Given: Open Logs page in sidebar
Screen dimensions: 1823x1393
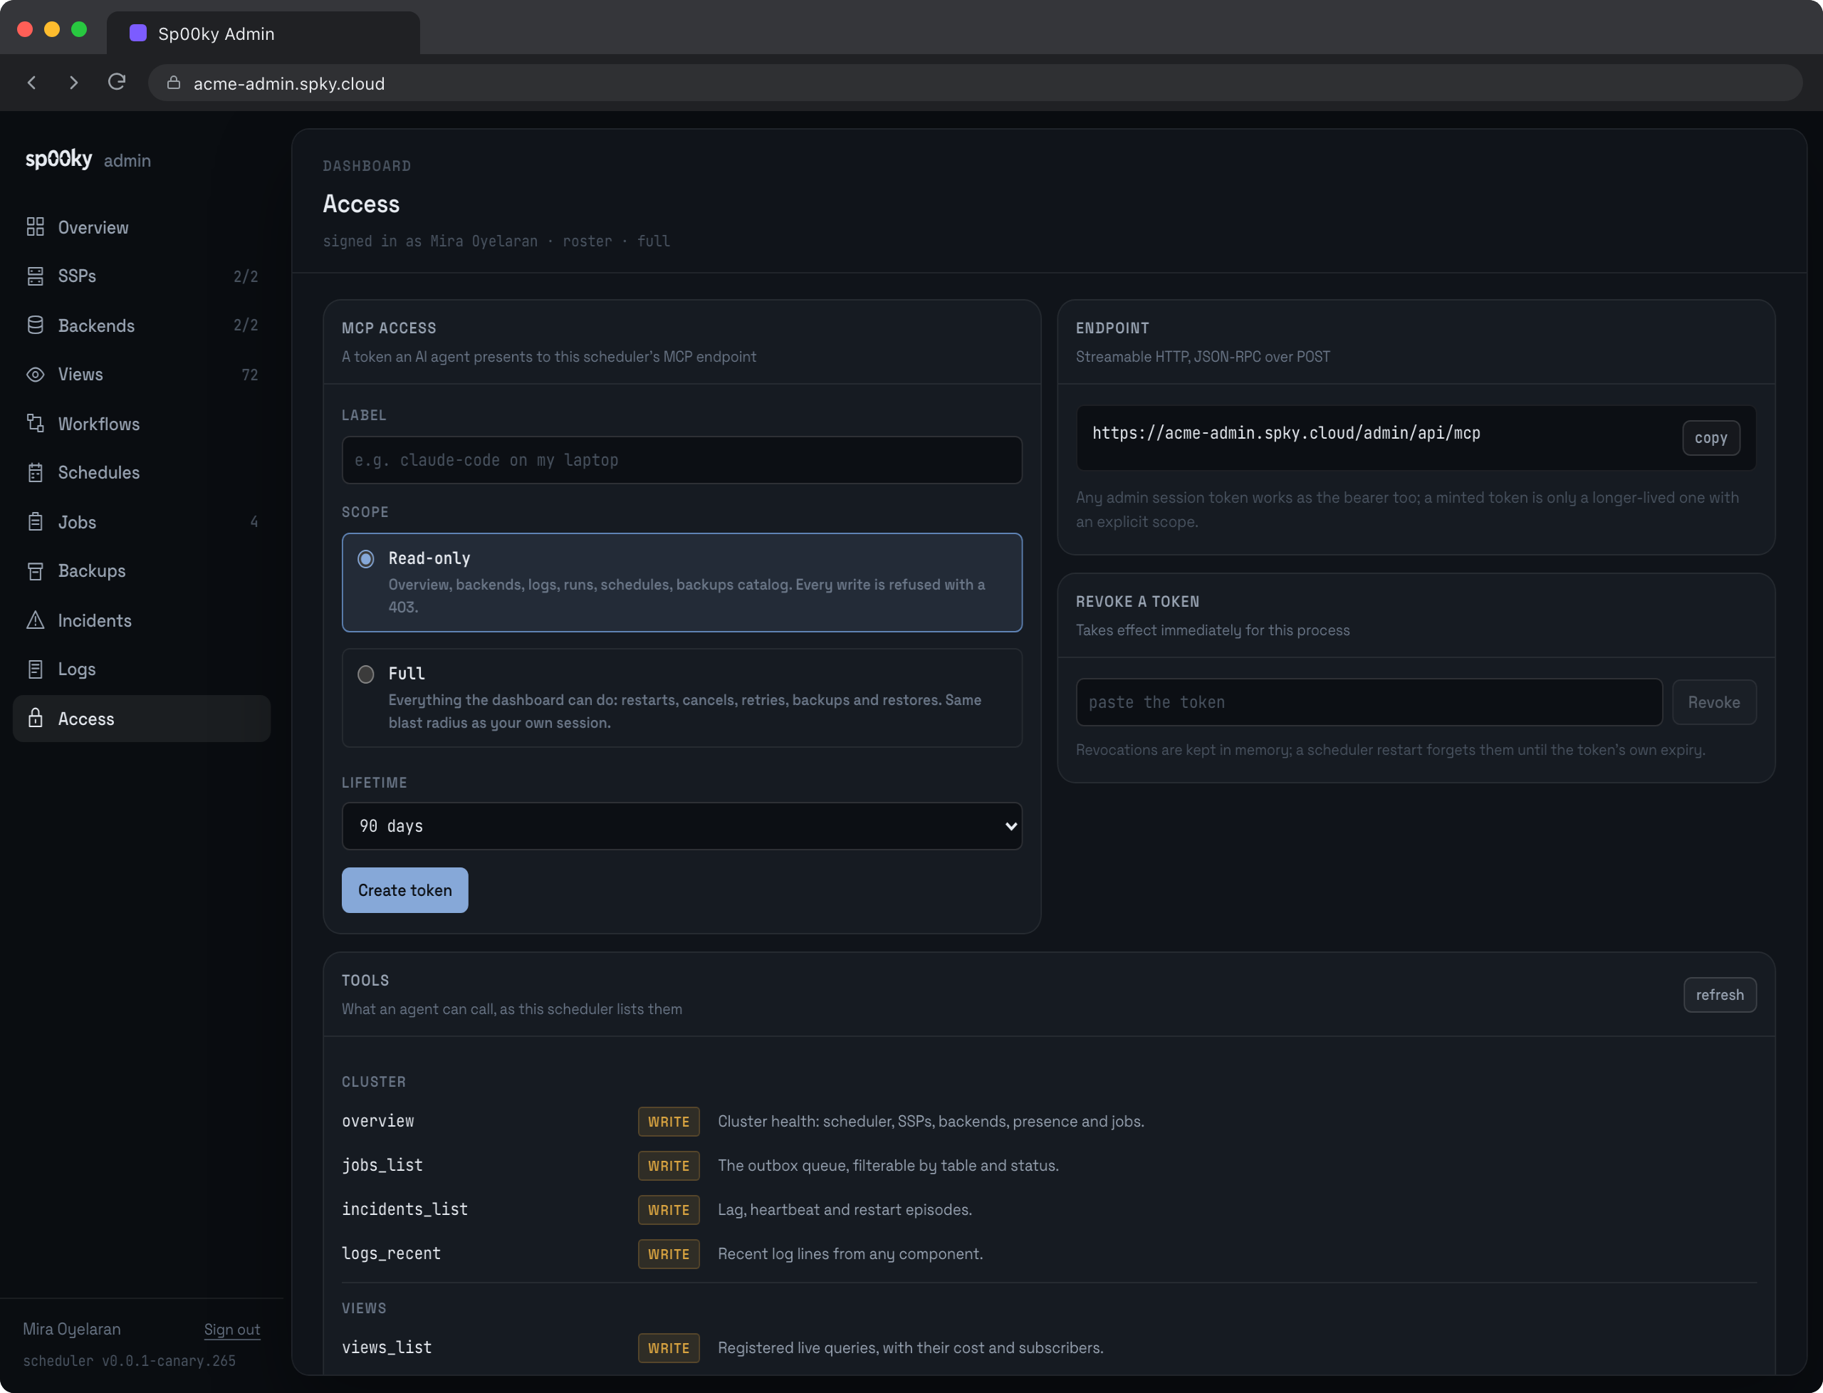Looking at the screenshot, I should pos(142,669).
